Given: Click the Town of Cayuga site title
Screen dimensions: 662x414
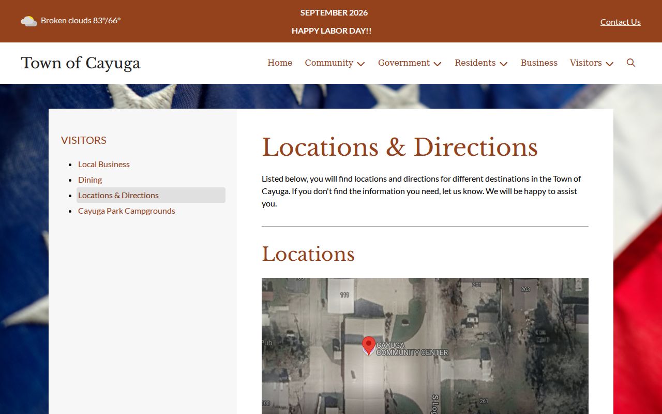Looking at the screenshot, I should [x=81, y=63].
